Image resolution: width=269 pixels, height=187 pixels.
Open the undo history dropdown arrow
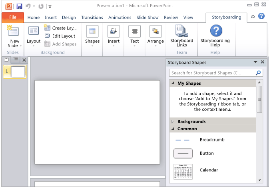(34, 6)
